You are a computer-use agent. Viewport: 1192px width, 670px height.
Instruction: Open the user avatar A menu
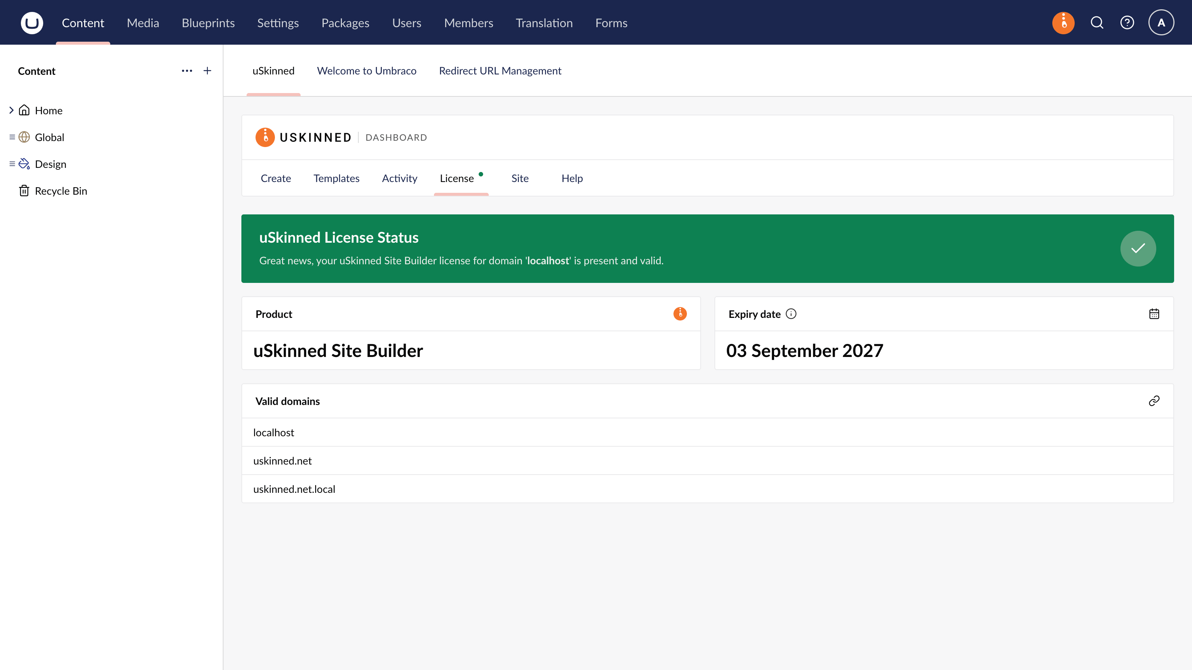pos(1161,23)
